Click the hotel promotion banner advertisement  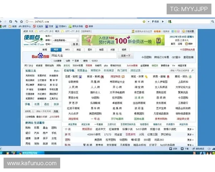click(123, 40)
